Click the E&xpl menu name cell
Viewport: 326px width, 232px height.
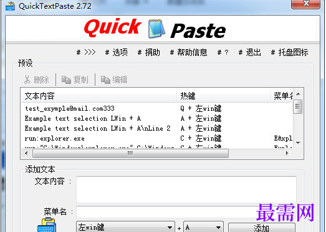[283, 139]
